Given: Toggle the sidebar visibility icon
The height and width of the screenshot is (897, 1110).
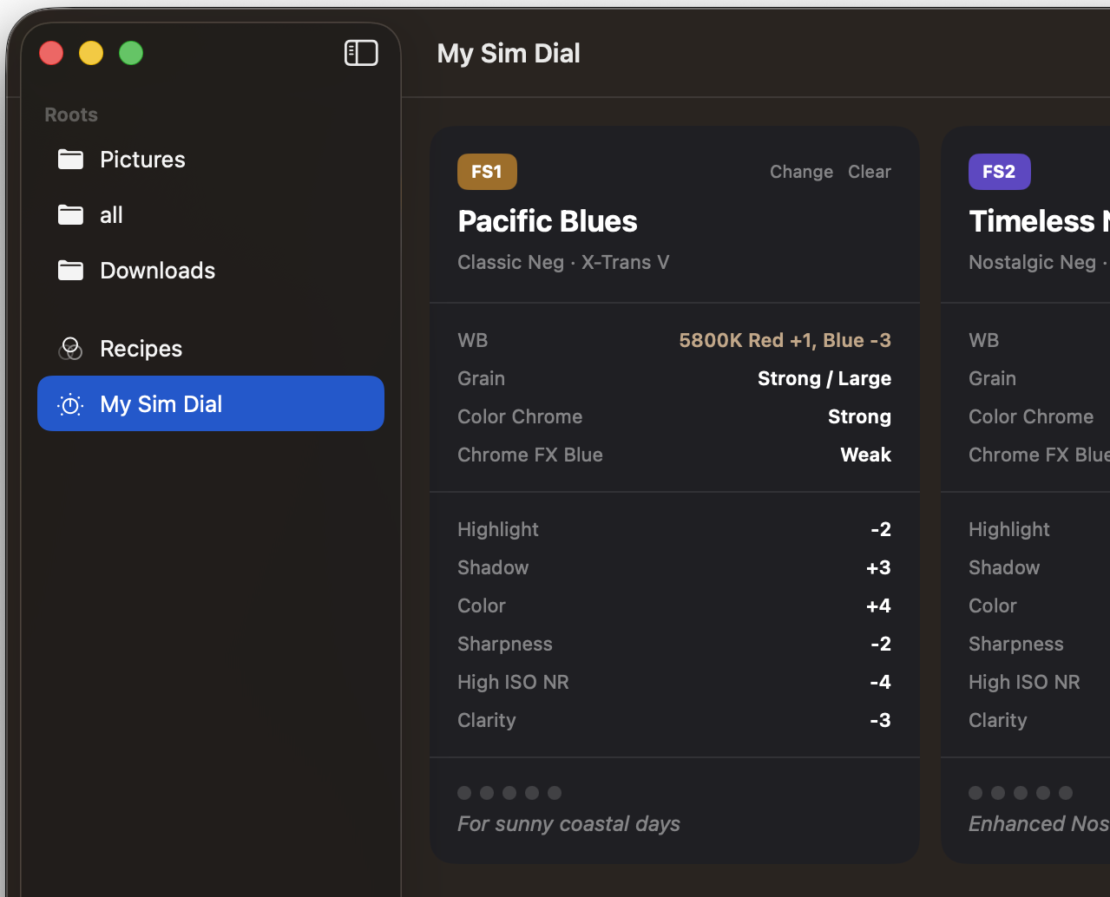Looking at the screenshot, I should tap(361, 53).
